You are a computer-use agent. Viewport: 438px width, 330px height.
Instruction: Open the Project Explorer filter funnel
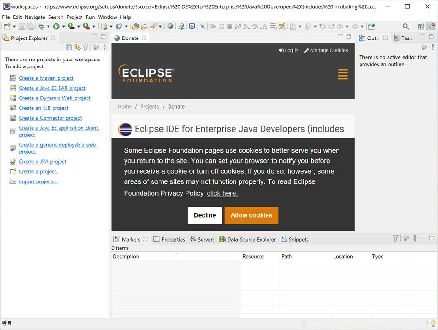pos(86,48)
